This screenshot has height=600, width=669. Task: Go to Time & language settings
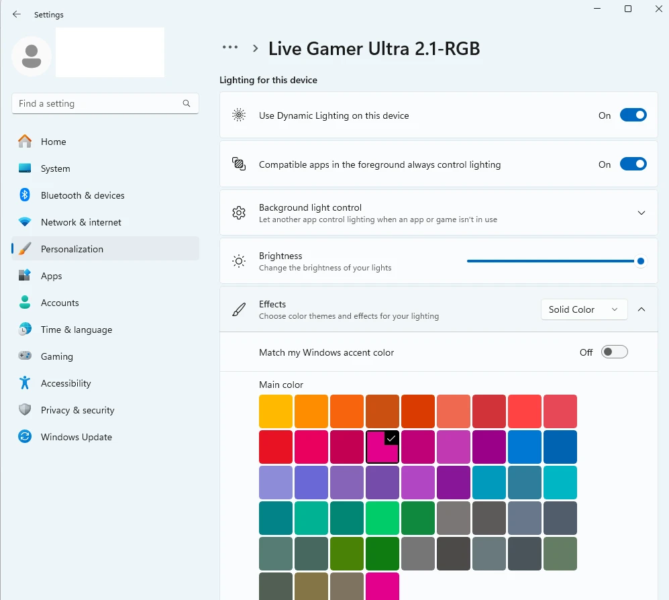[76, 330]
